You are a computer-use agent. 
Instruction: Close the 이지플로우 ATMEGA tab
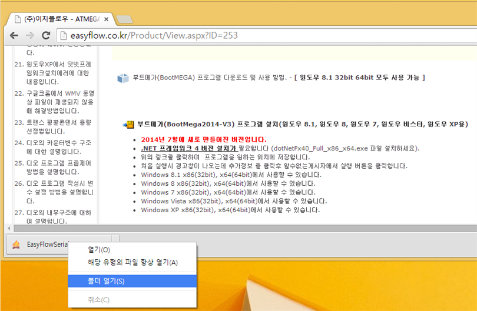pyautogui.click(x=106, y=19)
